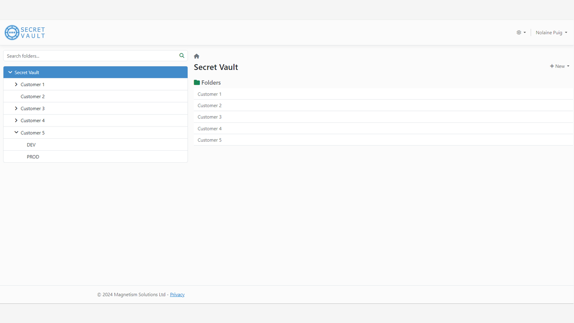Screen dimensions: 574x323
Task: Open Customer 4 in Folders list
Action: (383, 129)
